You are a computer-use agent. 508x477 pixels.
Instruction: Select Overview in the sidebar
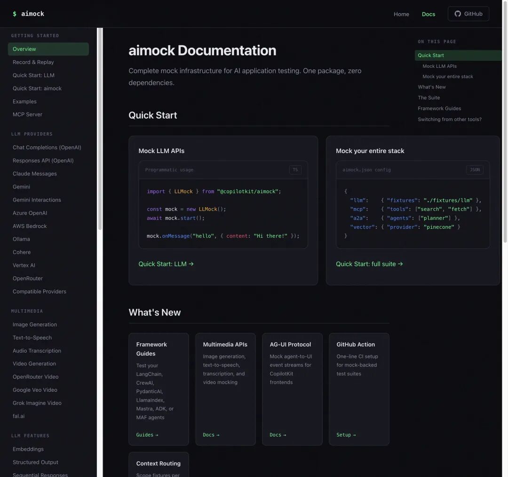(x=48, y=49)
